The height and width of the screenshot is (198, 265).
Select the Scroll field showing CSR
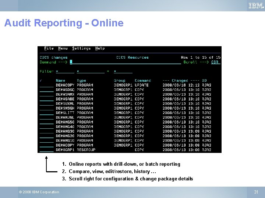pos(216,62)
